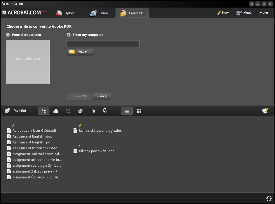
Task: Click the Drag a file here area
Action: (x=28, y=62)
